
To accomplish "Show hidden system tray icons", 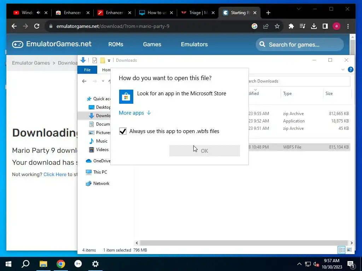I will tap(299, 264).
